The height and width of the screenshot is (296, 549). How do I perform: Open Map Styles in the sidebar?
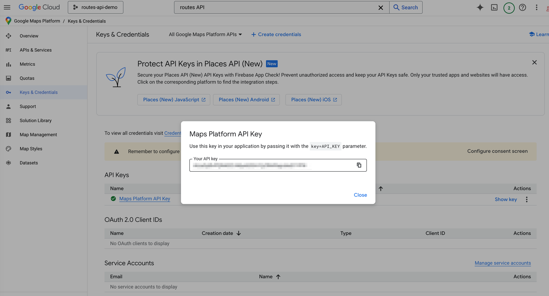pyautogui.click(x=44, y=149)
